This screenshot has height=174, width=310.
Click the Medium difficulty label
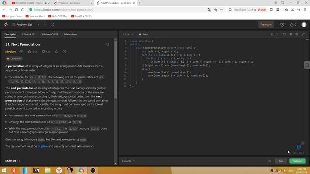[11, 52]
